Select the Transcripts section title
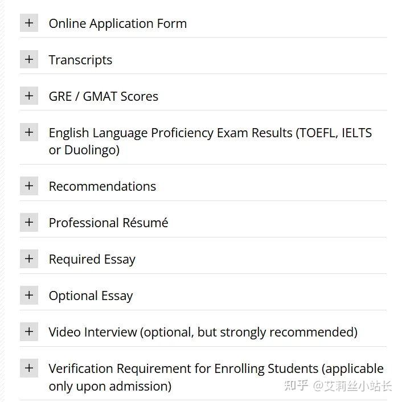402x402 pixels. point(80,60)
